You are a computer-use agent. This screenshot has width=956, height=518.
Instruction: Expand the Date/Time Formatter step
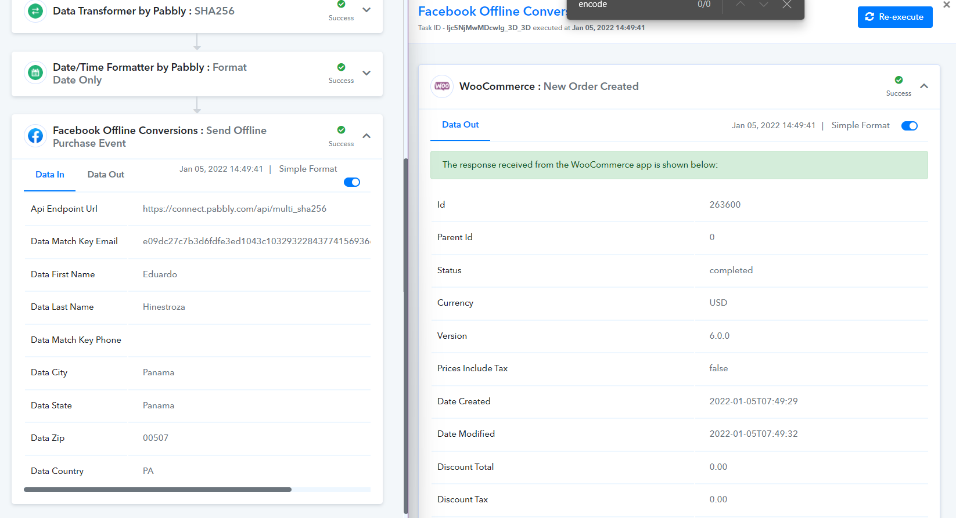(366, 73)
